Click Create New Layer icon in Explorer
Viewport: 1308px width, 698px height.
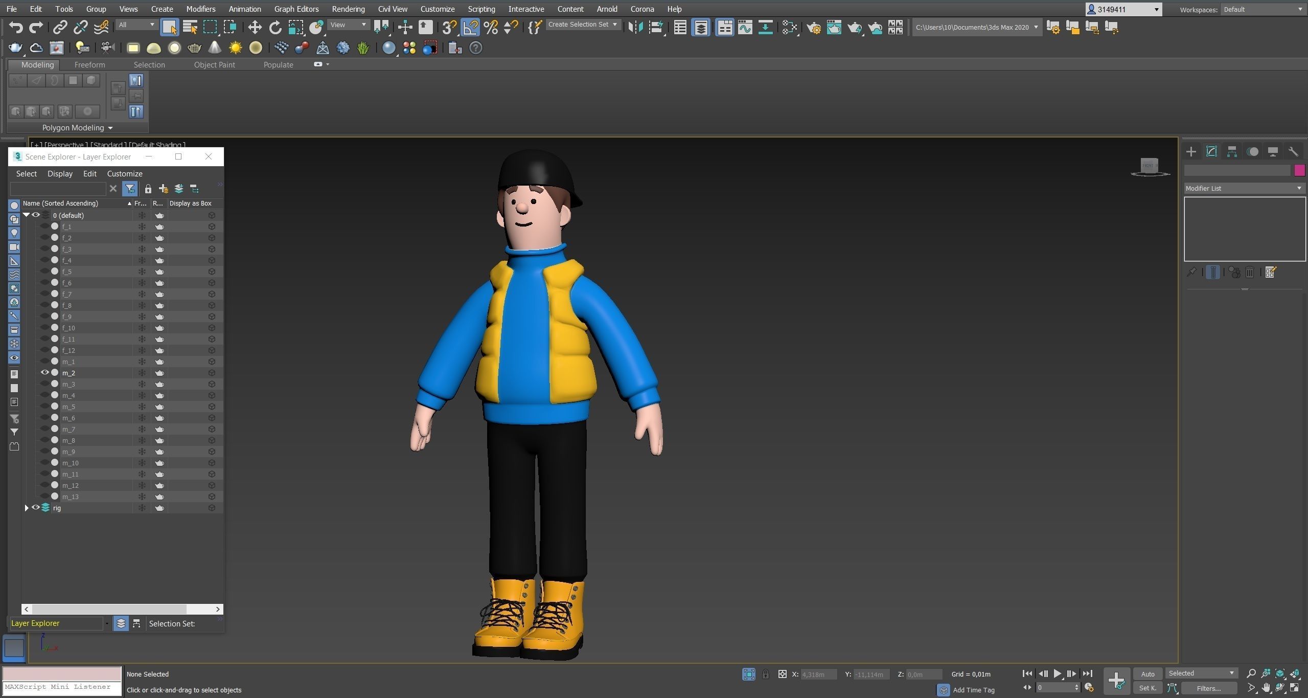coord(164,189)
